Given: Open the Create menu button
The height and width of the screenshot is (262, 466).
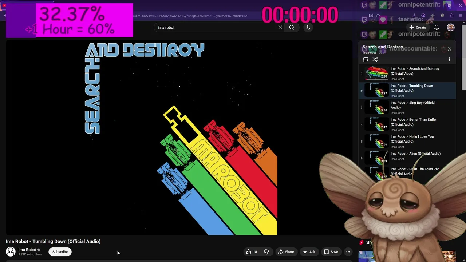Looking at the screenshot, I should click(418, 27).
